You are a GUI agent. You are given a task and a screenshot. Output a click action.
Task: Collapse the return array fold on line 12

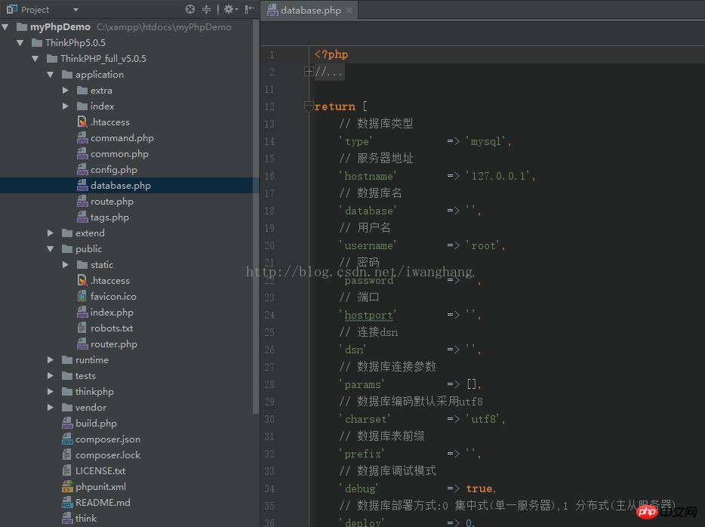pos(309,106)
